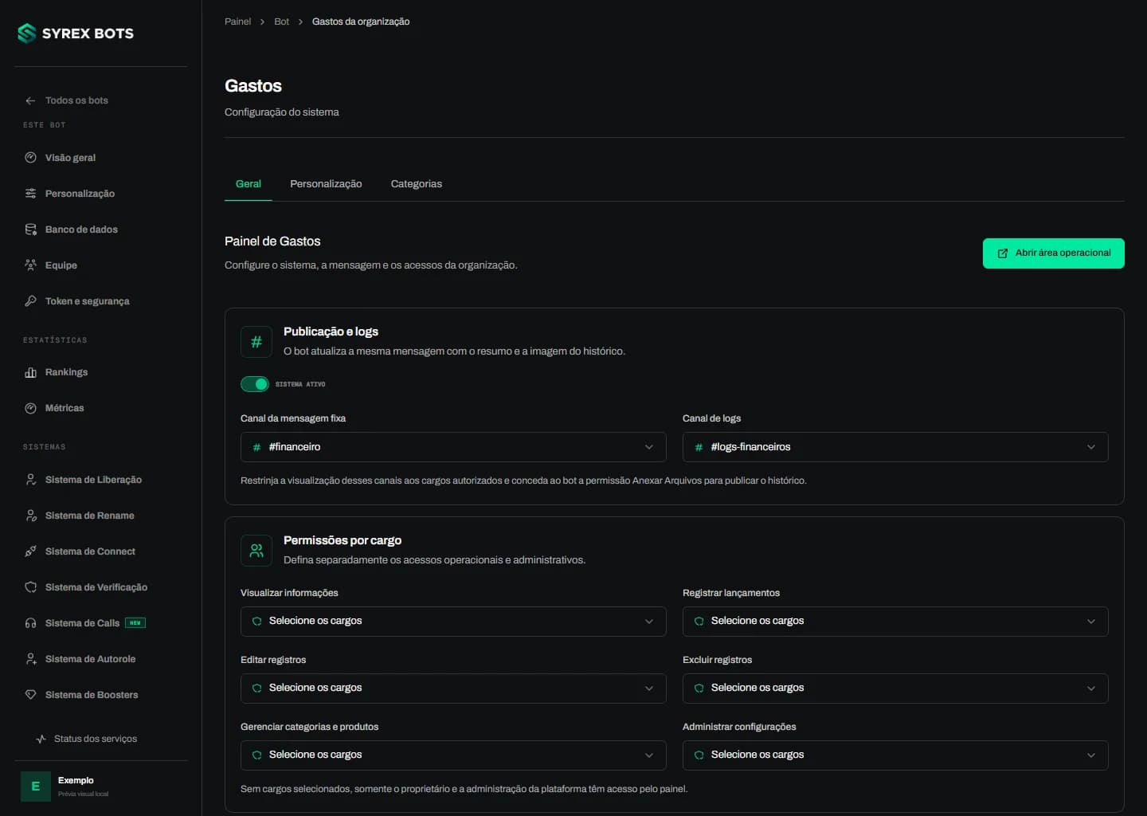Expand the Editar registros role selector
Screen dimensions: 1147x816
coord(453,688)
